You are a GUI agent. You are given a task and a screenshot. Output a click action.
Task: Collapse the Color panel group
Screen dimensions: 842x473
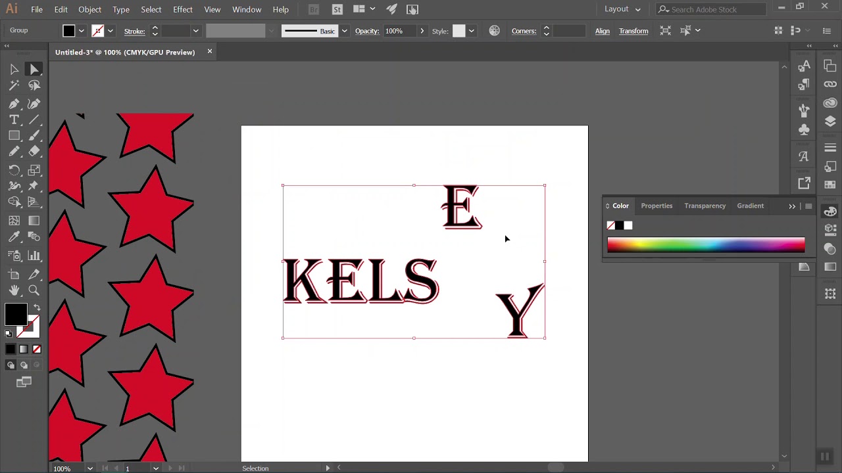(792, 206)
